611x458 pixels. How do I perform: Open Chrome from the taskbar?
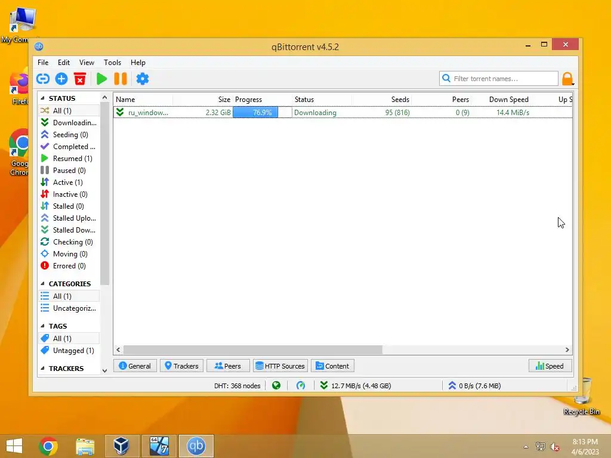point(48,446)
